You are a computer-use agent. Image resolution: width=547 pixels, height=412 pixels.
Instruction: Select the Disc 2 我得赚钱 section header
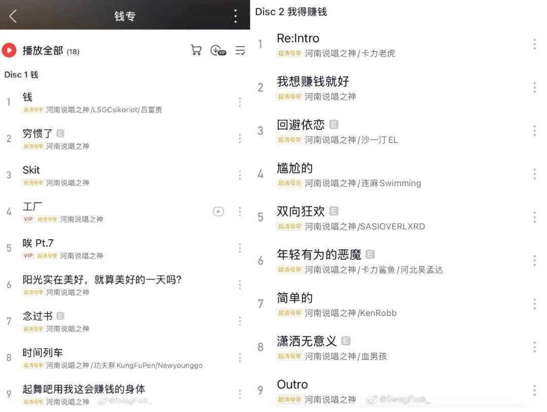point(291,12)
